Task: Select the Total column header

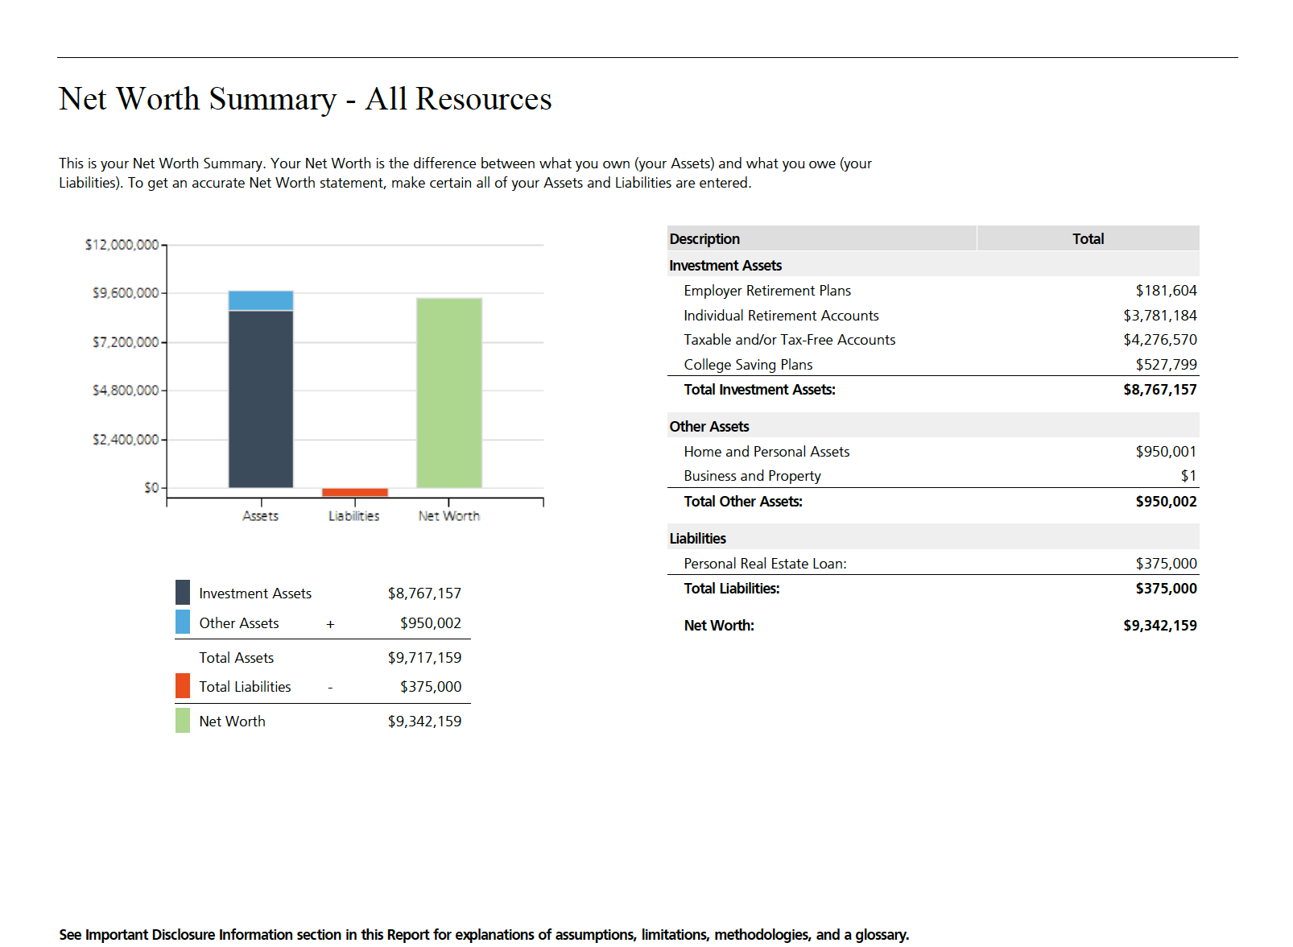Action: 1088,239
